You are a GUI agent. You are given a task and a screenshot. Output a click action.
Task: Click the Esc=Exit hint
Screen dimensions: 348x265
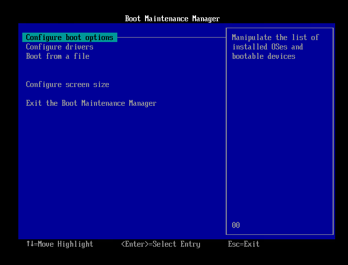click(244, 244)
